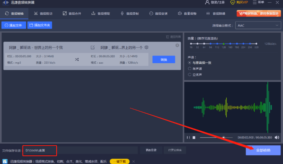Screen dimensions: 283x164
Task: Click the 迅捷视频转换器 ad icon at bottom
Action: [5, 161]
